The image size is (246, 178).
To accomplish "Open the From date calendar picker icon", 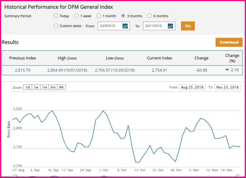I will [x=125, y=26].
